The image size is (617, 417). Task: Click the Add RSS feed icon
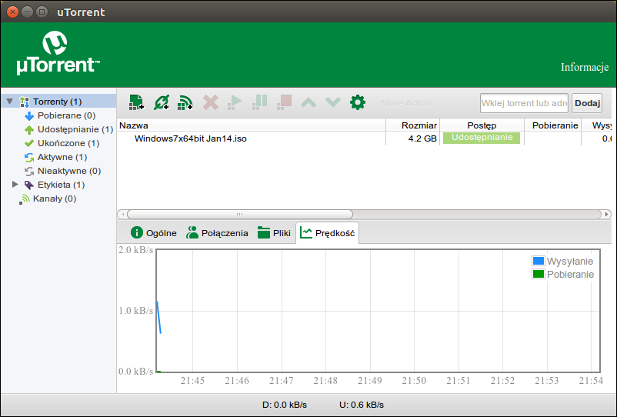pyautogui.click(x=185, y=102)
